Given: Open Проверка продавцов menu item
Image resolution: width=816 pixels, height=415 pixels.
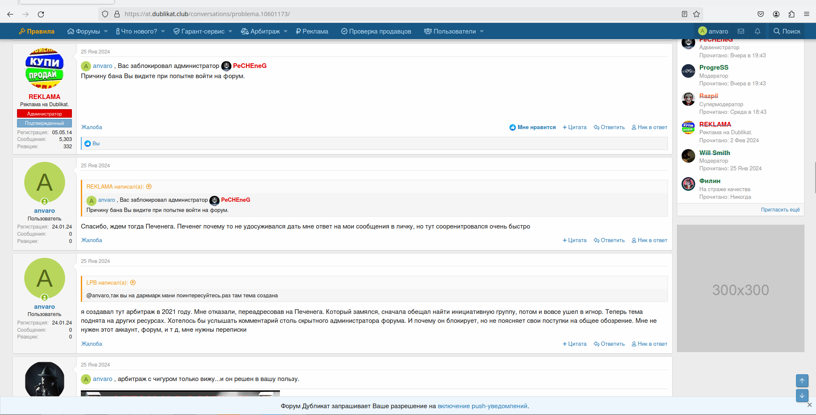Looking at the screenshot, I should click(x=376, y=31).
